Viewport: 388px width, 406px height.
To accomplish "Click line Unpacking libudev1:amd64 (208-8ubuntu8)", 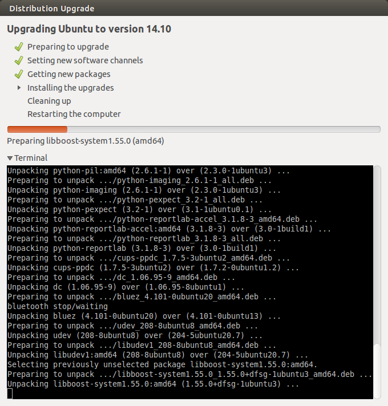I will click(157, 355).
